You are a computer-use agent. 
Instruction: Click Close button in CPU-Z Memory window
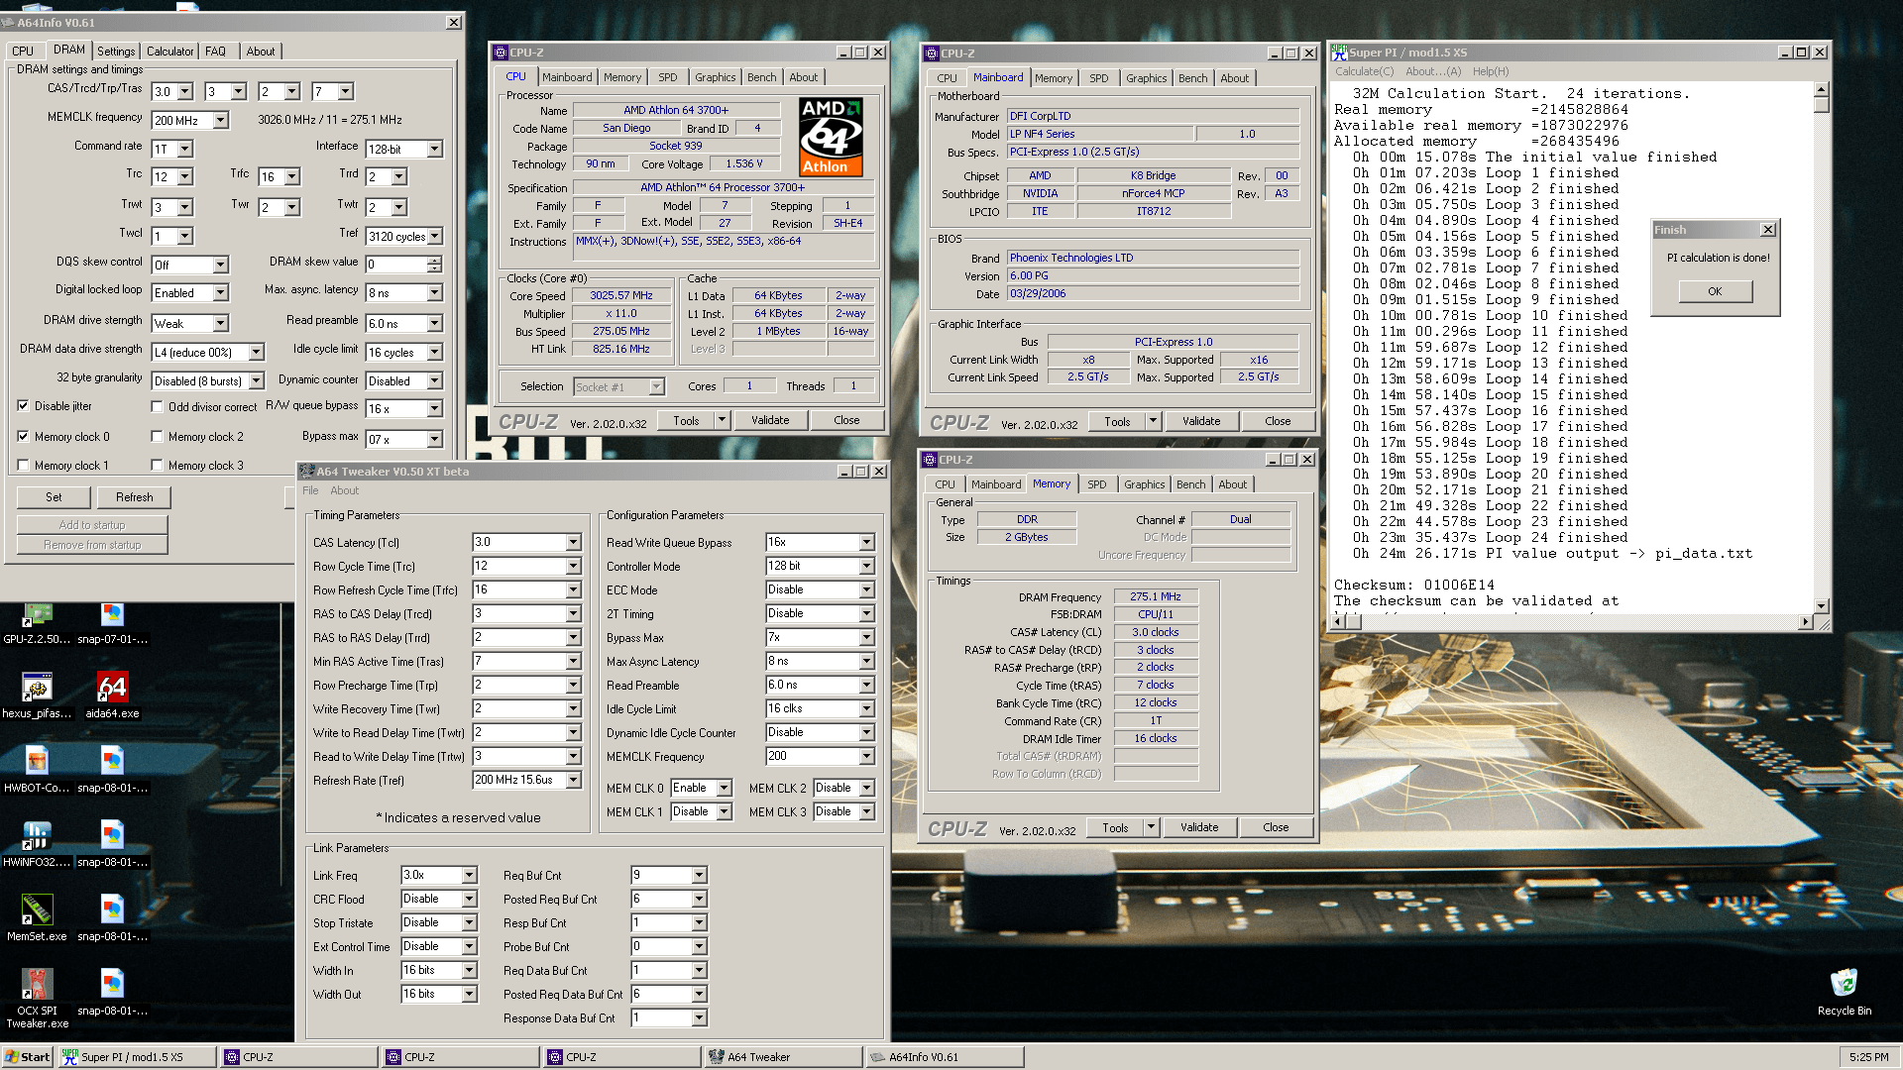[x=1276, y=827]
